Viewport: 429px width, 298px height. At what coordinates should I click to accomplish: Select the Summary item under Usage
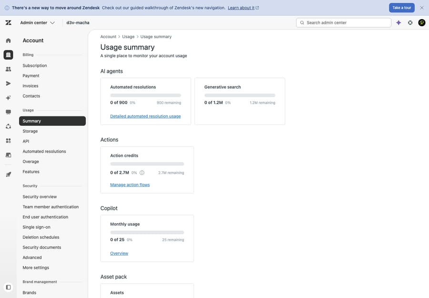52,121
